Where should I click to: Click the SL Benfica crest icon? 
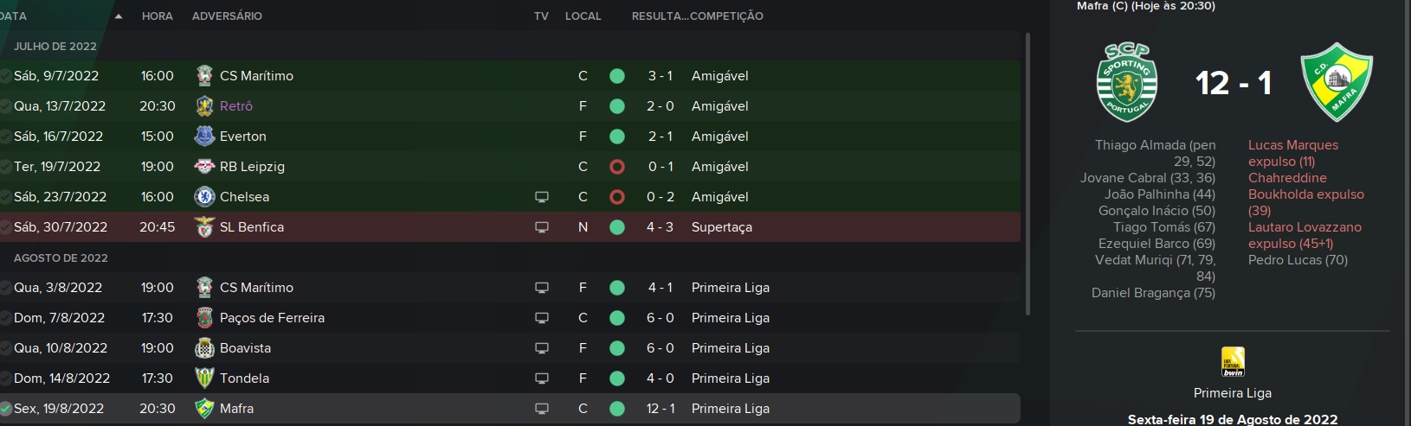pyautogui.click(x=204, y=227)
